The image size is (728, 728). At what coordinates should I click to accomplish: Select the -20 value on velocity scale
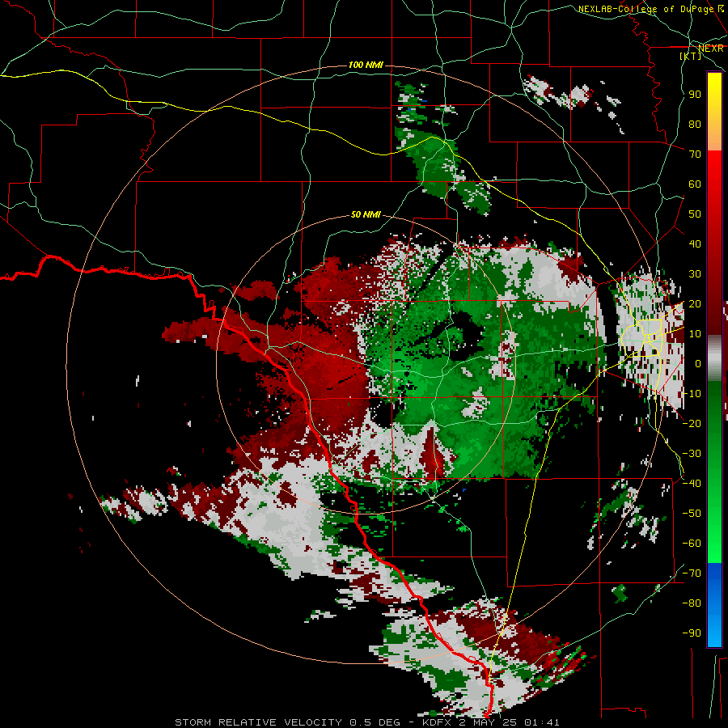(x=692, y=424)
